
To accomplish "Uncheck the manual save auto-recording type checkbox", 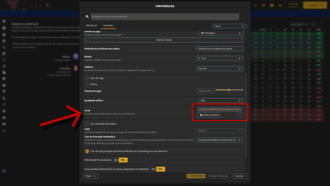I will (87, 151).
